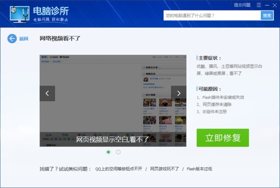Go back using the blue arrow icon
Image resolution: width=280 pixels, height=188 pixels.
tap(12, 39)
